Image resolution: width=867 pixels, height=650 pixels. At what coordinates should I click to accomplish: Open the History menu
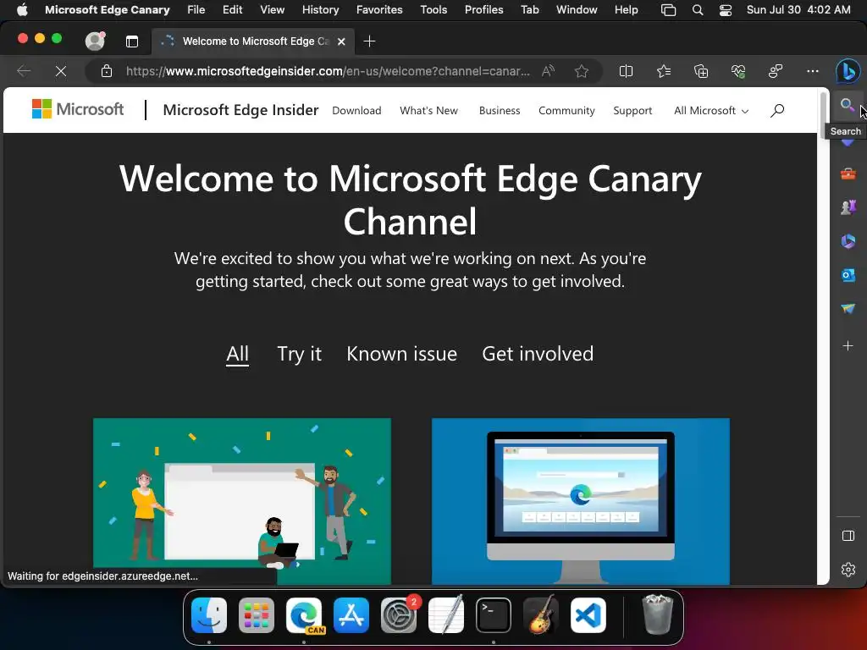click(320, 9)
